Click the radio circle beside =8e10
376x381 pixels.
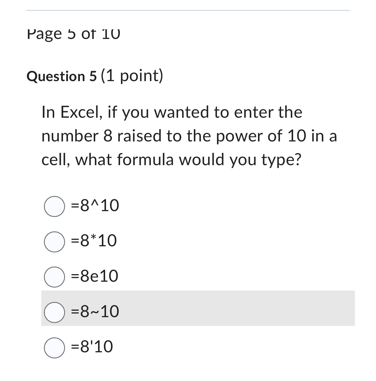tap(55, 277)
